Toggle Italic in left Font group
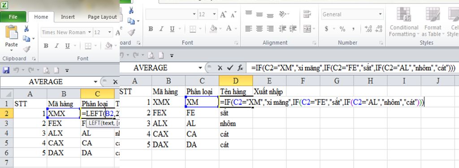 [57, 46]
